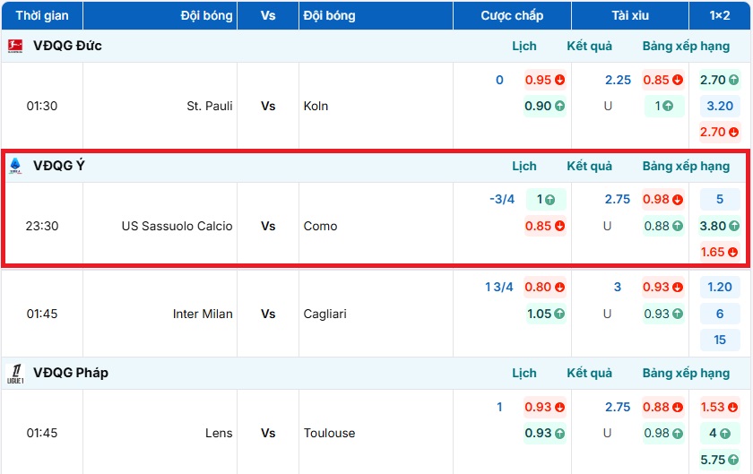Select the Tài xỉu column header
Viewport: 753px width, 474px height.
click(x=629, y=15)
